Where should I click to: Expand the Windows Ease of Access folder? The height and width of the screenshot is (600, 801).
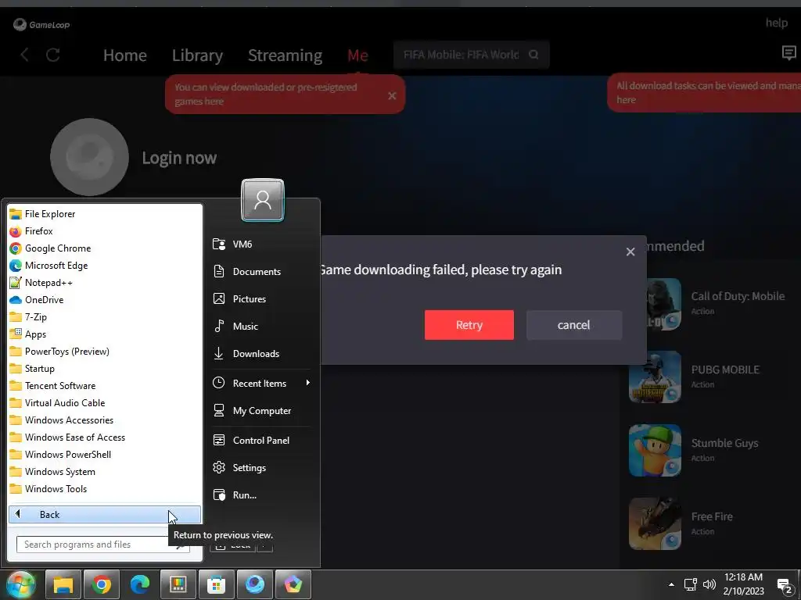pos(105,437)
